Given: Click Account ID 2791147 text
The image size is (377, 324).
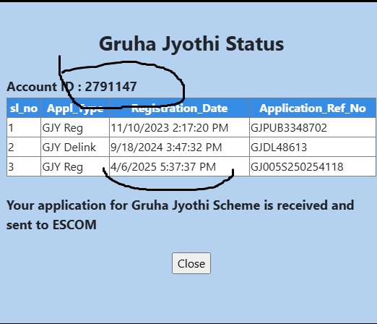Looking at the screenshot, I should tap(71, 87).
